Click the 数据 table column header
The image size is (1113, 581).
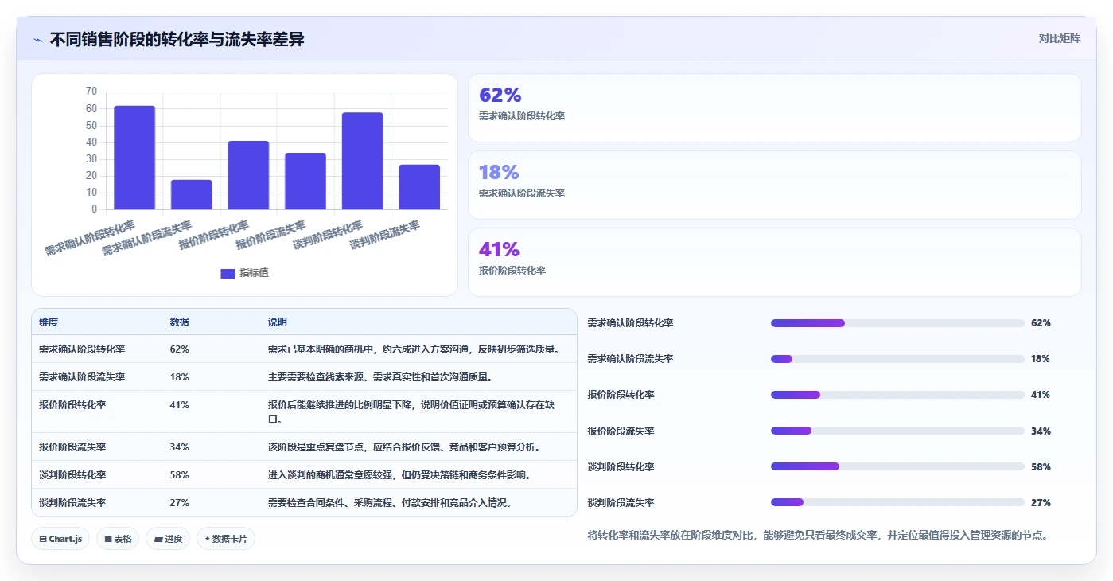(179, 322)
